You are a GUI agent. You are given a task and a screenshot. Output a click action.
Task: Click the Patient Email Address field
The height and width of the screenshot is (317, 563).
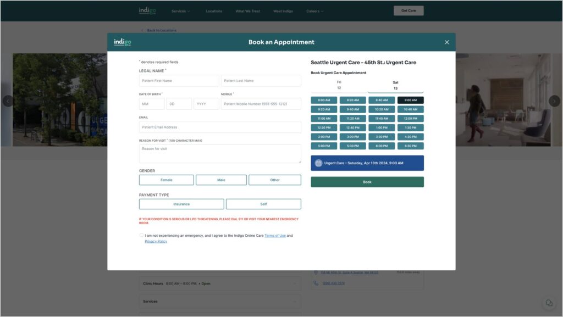pos(220,127)
